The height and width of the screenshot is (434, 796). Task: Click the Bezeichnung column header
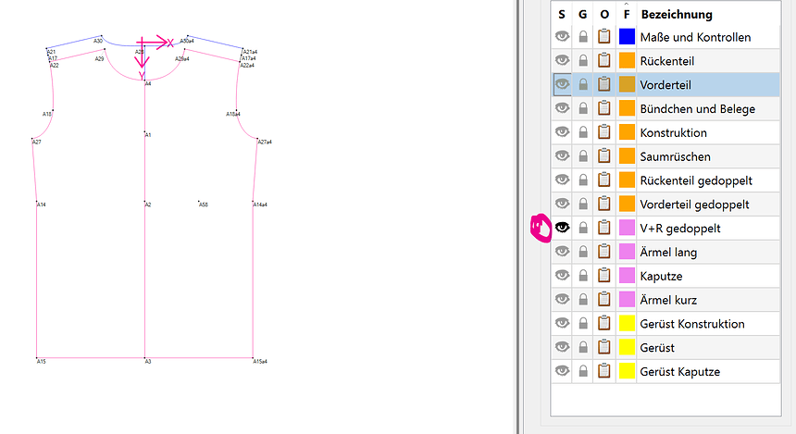pyautogui.click(x=676, y=15)
